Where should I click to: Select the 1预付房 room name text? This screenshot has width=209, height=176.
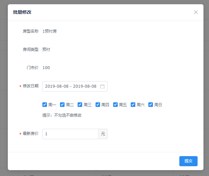tap(50, 31)
